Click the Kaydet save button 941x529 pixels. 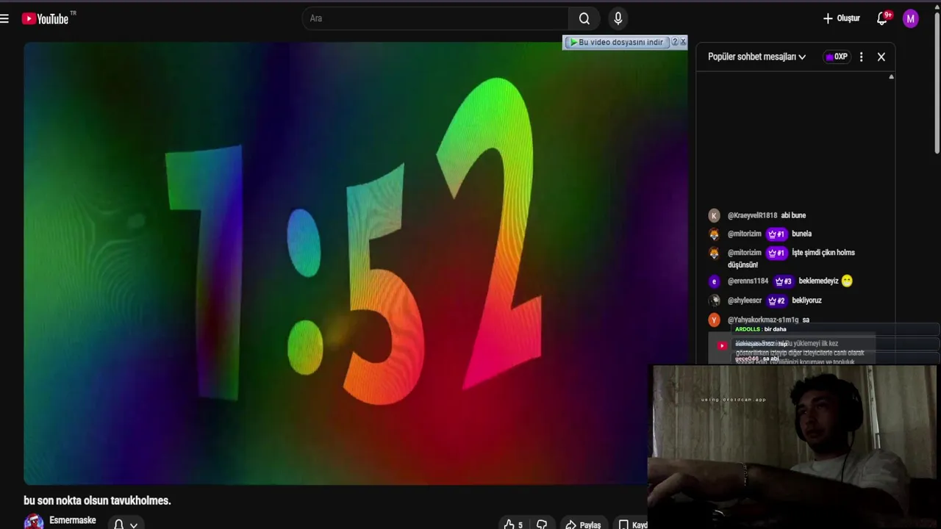[x=632, y=525]
